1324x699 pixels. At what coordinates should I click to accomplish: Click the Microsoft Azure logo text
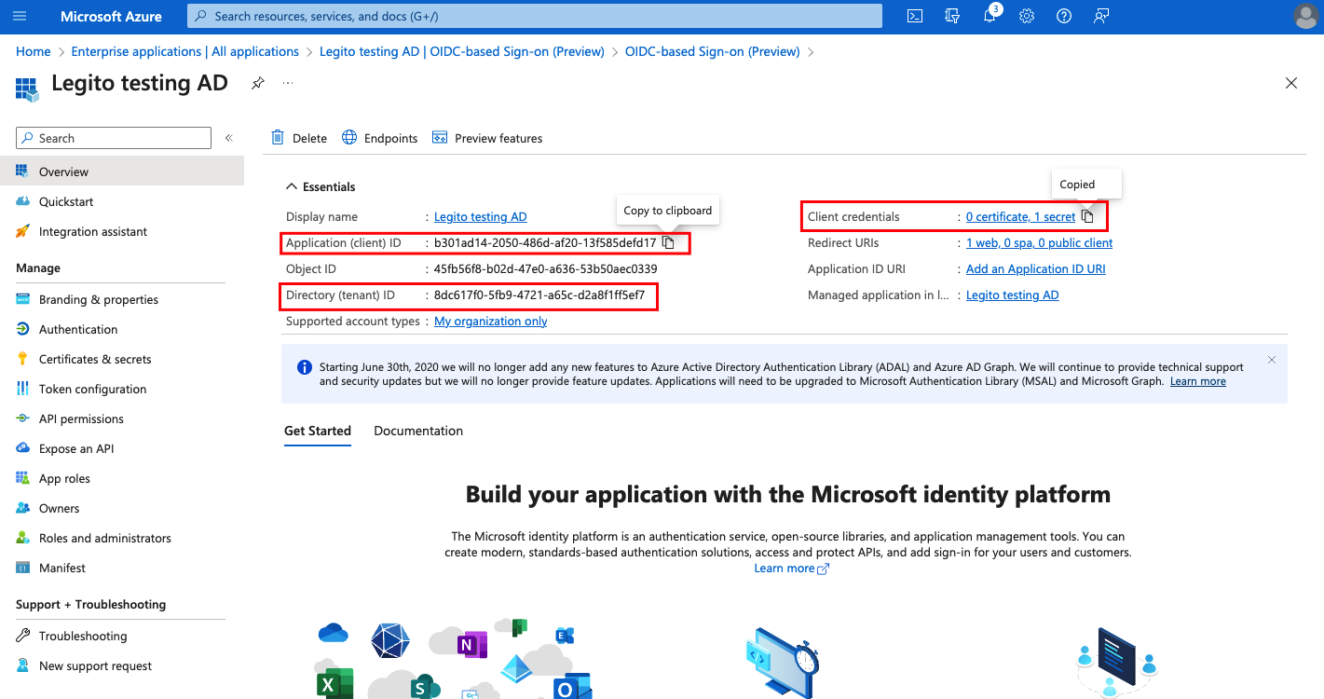point(111,16)
